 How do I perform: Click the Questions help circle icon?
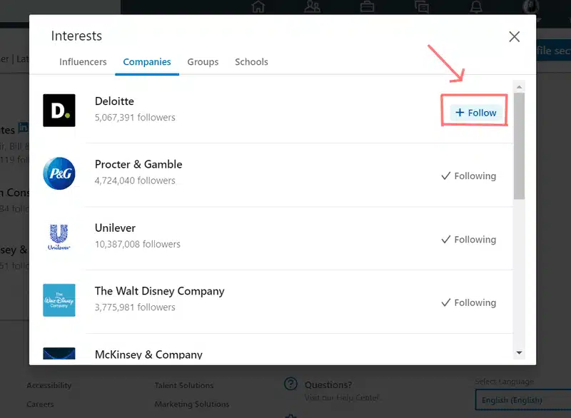[290, 384]
